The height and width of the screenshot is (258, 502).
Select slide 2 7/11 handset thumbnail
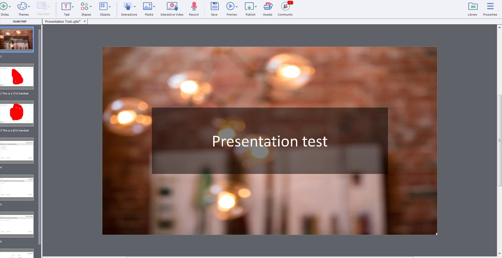tap(17, 76)
